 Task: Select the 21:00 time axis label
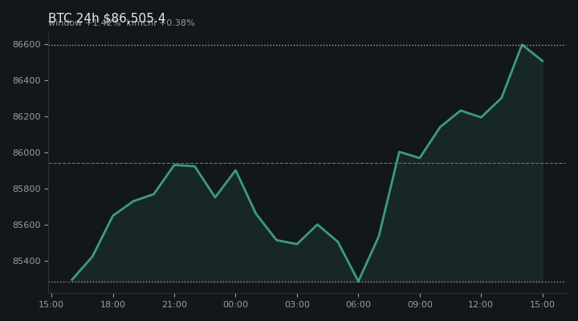click(174, 304)
